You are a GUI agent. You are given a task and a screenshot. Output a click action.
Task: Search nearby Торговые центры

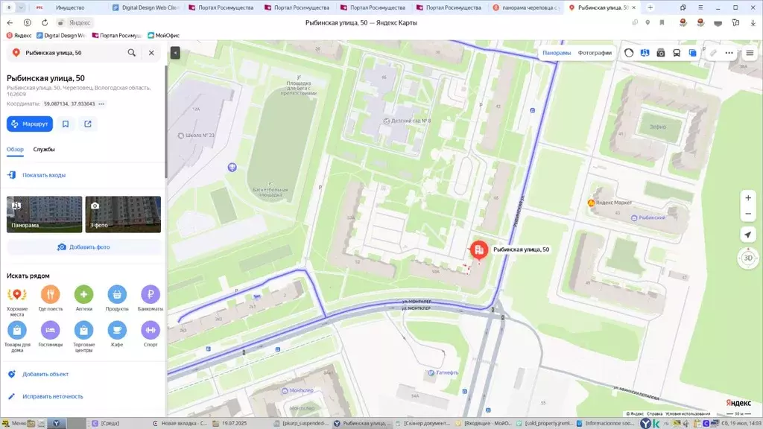pyautogui.click(x=83, y=337)
